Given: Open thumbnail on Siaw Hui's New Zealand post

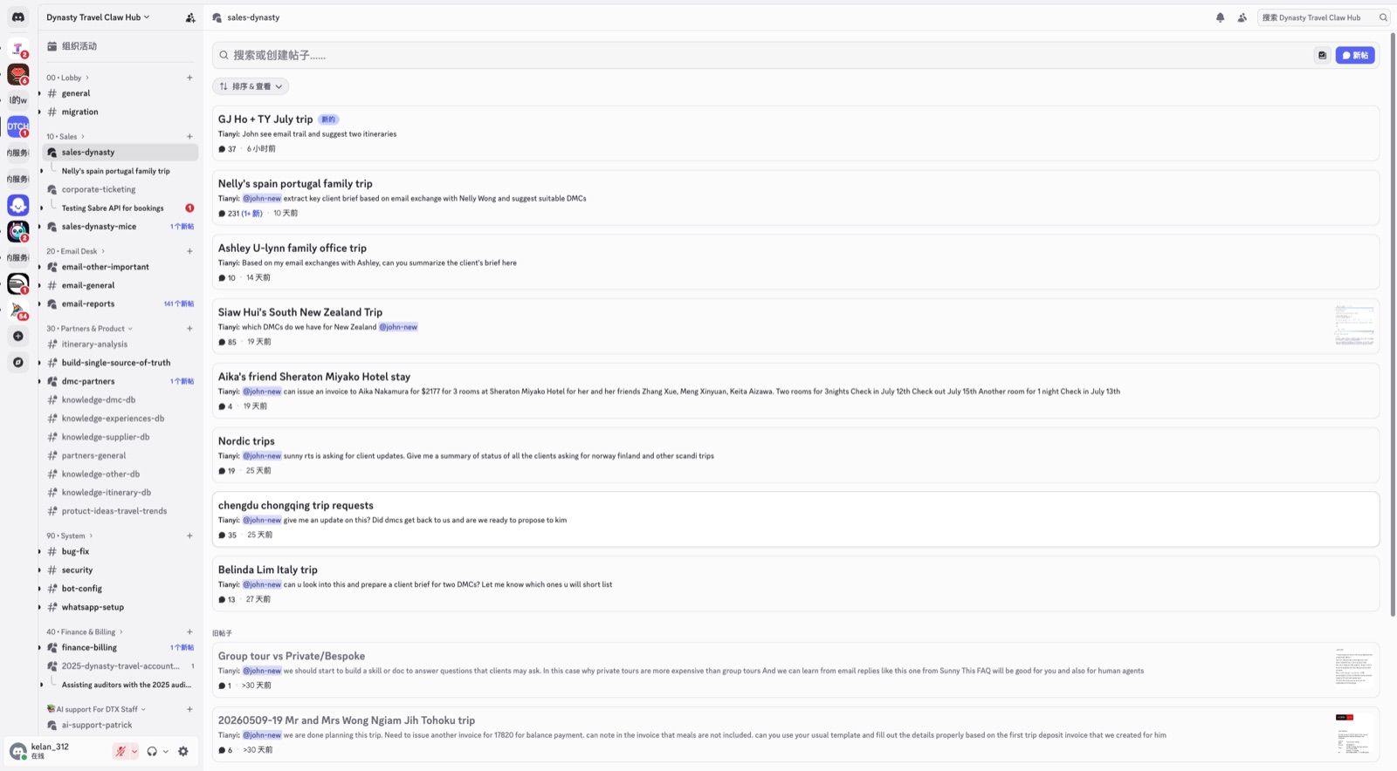Looking at the screenshot, I should tap(1354, 326).
